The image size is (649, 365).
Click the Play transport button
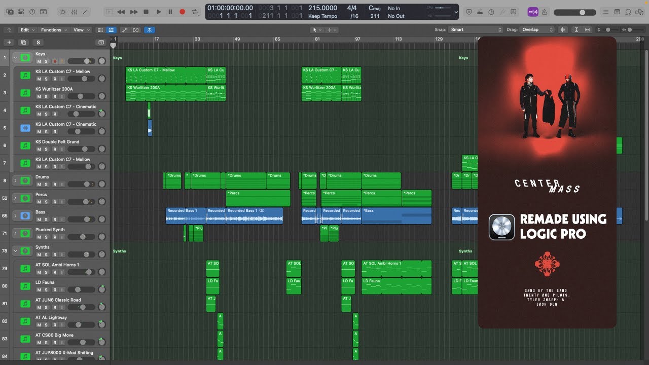(x=159, y=12)
